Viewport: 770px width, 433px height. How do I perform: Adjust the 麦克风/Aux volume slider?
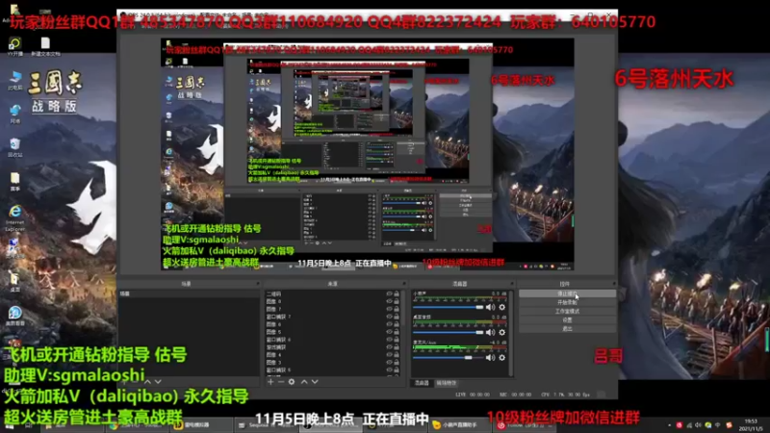tap(448, 358)
